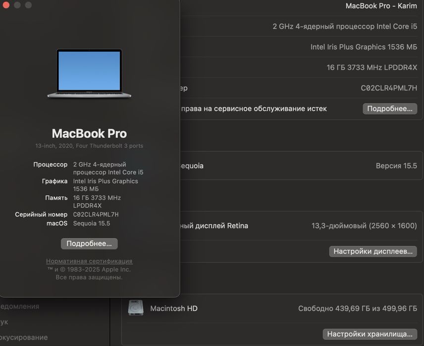Viewport: 424px width, 346px height.
Task: Click 'Свободно 439,69 ГБ из 499,96 ГБ' text
Action: pyautogui.click(x=358, y=308)
